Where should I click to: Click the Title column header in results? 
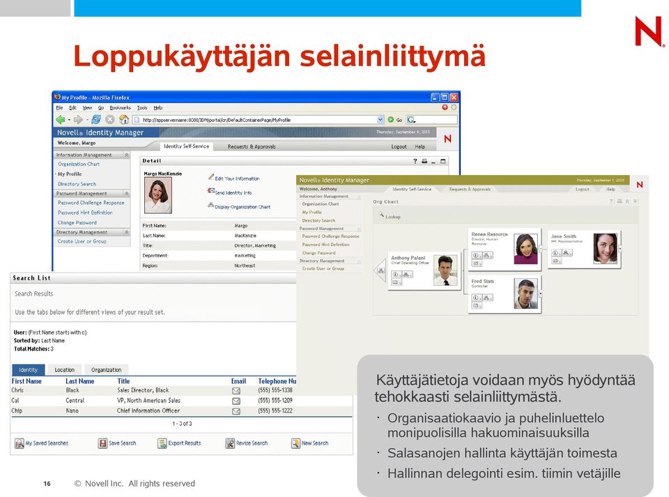click(123, 381)
